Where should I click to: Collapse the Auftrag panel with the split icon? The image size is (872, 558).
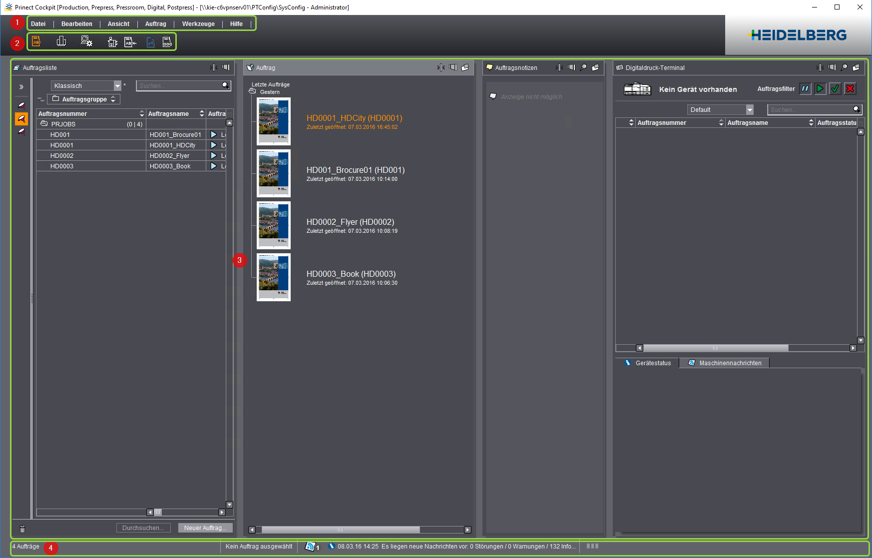click(440, 67)
